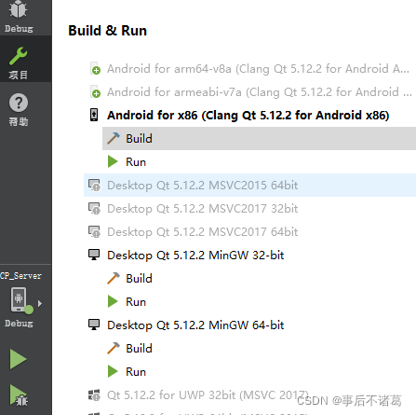Click Run arrow under MinGW 32-bit

[113, 301]
